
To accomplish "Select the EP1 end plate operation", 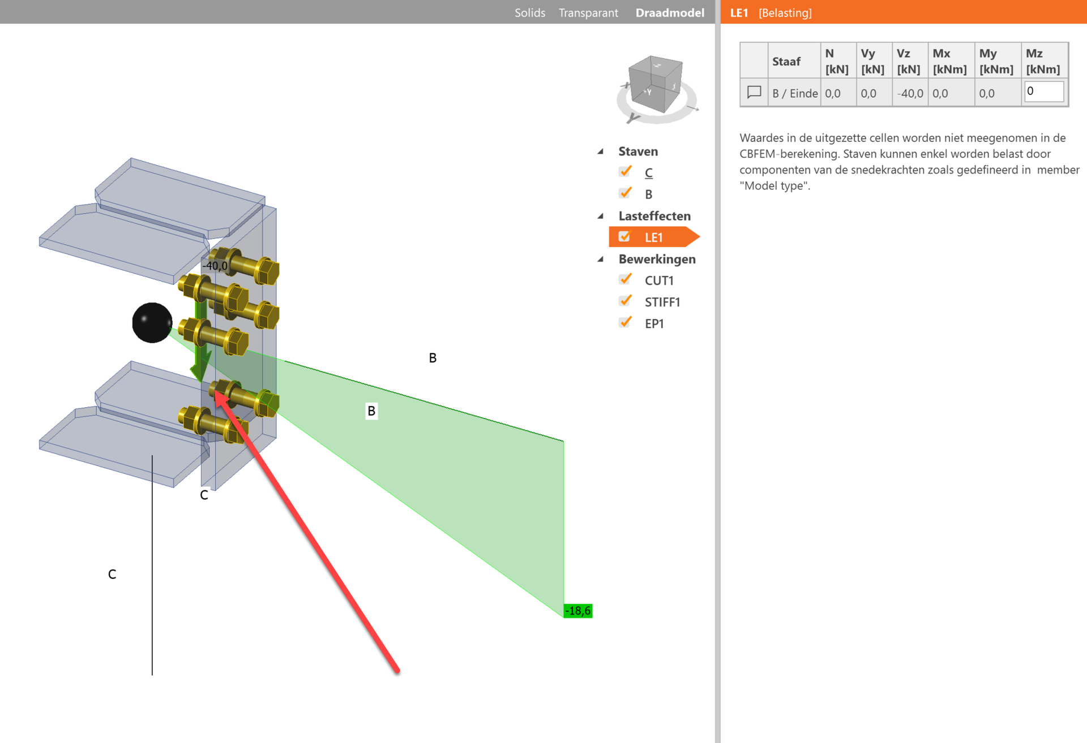I will pyautogui.click(x=654, y=323).
